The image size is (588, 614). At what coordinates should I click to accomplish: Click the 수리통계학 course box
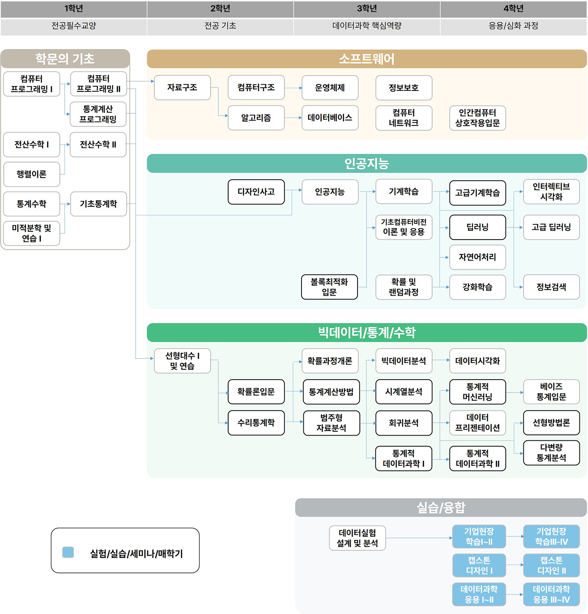[256, 423]
